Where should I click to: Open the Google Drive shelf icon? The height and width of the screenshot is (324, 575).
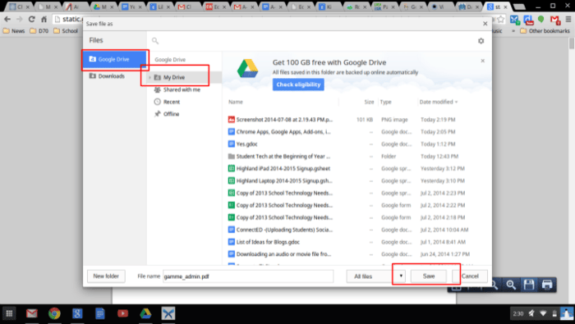(x=145, y=313)
